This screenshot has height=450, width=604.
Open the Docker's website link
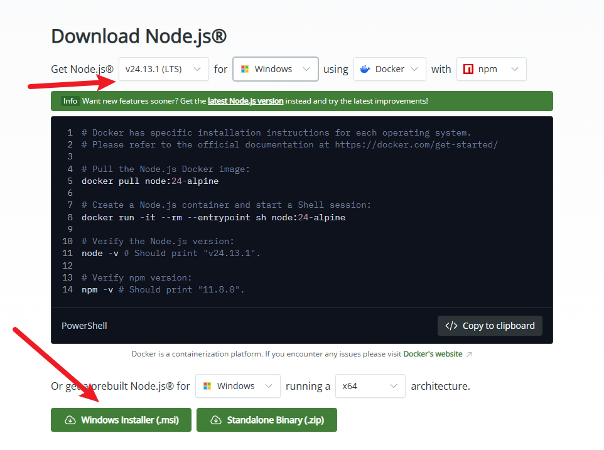[433, 354]
